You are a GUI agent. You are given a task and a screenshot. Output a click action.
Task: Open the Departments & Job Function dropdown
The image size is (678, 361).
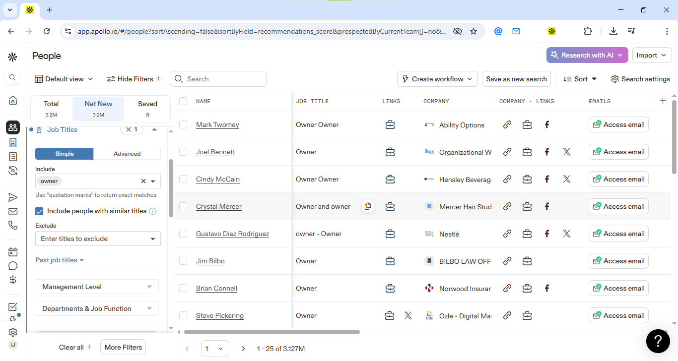pyautogui.click(x=97, y=308)
